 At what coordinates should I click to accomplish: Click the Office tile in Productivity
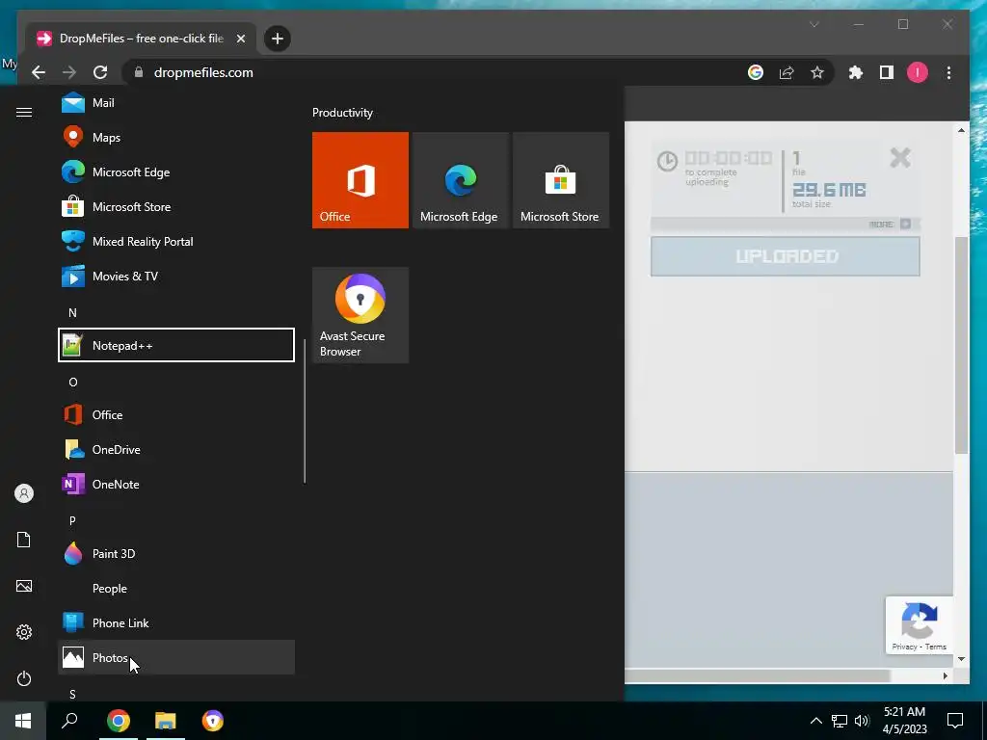tap(360, 180)
